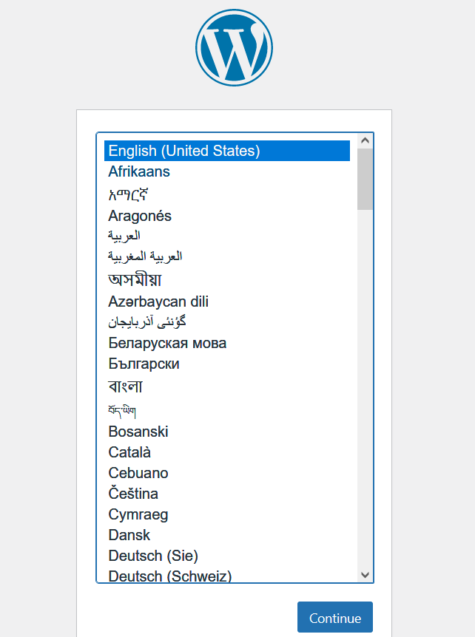Select English (United States) language
475x637 pixels.
184,151
